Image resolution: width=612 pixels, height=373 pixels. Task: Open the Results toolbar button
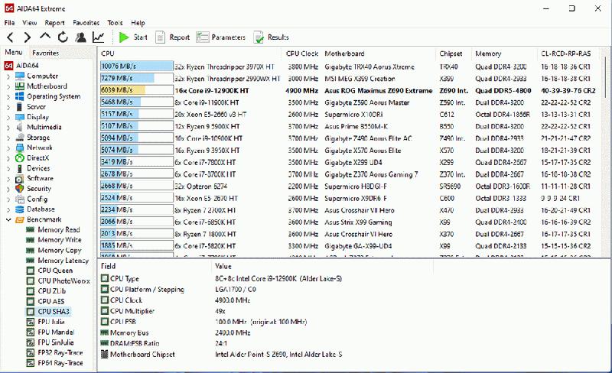point(271,37)
